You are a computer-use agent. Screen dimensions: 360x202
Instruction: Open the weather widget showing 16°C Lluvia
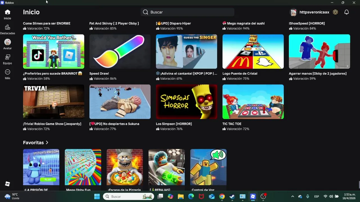(x=12, y=196)
